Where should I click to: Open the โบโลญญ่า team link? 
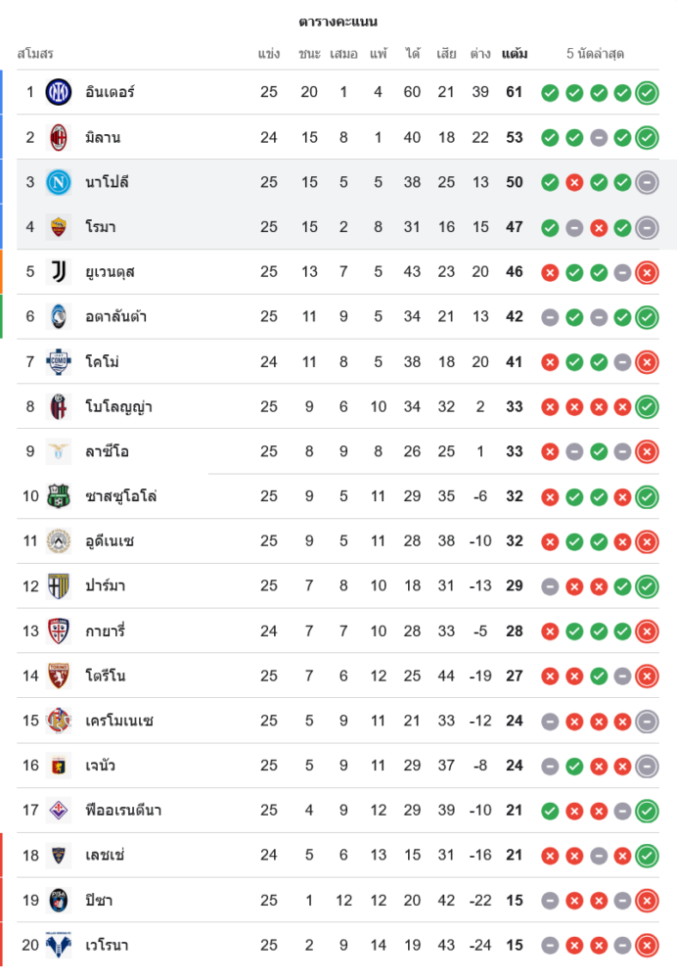tap(118, 407)
